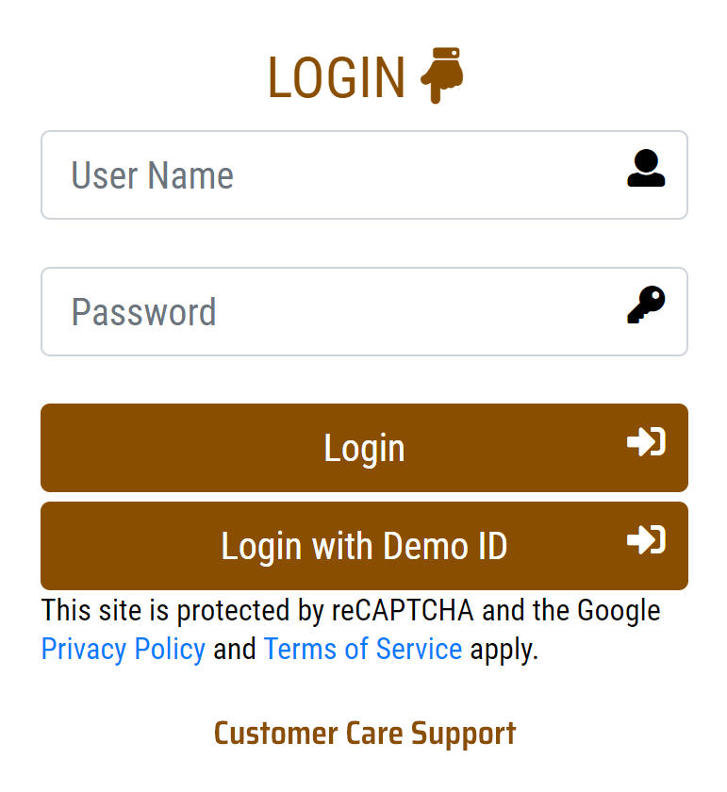The image size is (727, 792).
Task: Click the Password placeholder text
Action: (x=144, y=312)
